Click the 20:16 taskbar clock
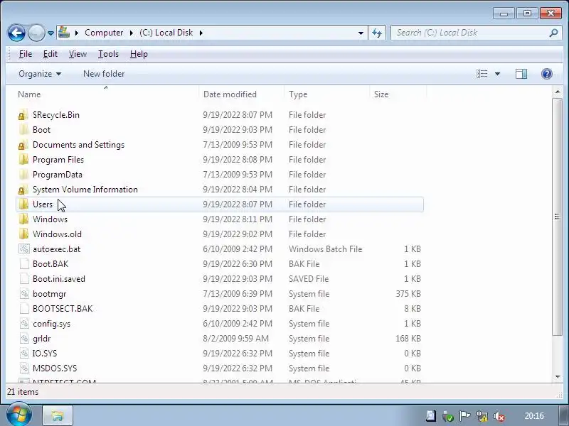Image resolution: width=569 pixels, height=426 pixels. [x=534, y=416]
